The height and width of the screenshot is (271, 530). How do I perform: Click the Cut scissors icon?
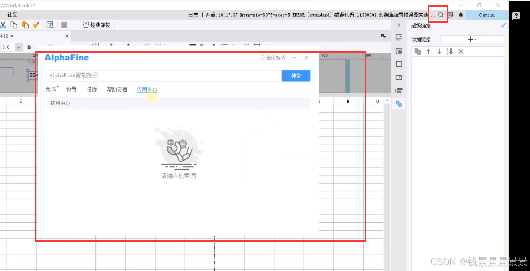(x=3, y=25)
